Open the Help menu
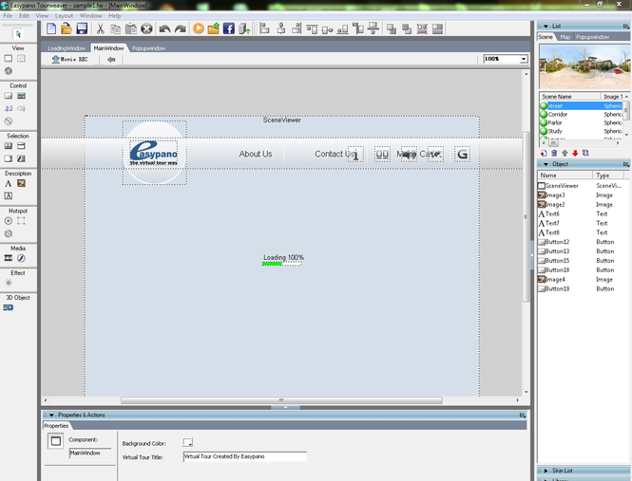This screenshot has height=481, width=632. [x=114, y=16]
